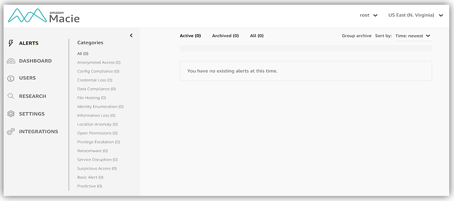454x201 pixels.
Task: Click the Users info icon
Action: pyautogui.click(x=11, y=78)
